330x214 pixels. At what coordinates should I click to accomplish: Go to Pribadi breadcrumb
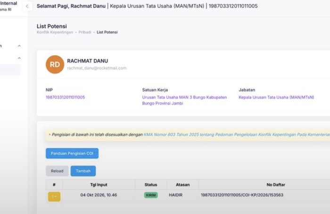[85, 32]
